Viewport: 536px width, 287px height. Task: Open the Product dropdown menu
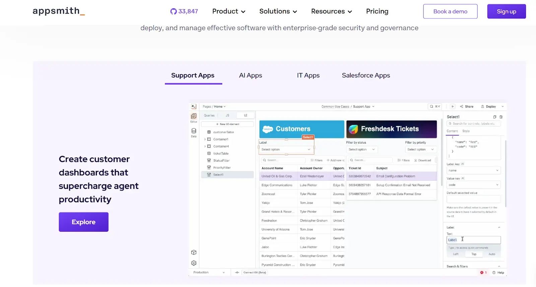pos(229,11)
